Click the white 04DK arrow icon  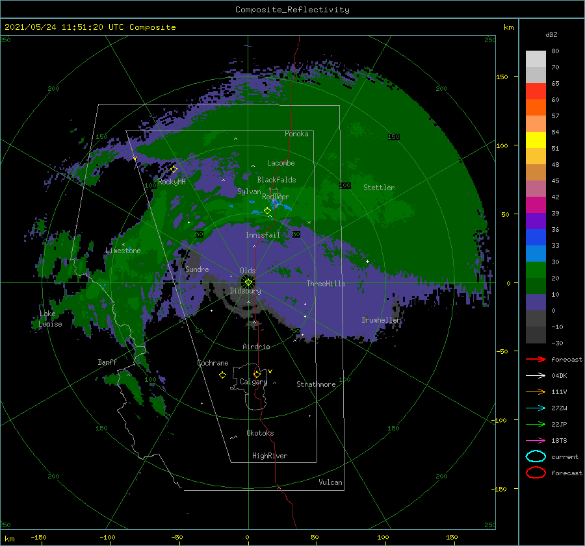536,375
